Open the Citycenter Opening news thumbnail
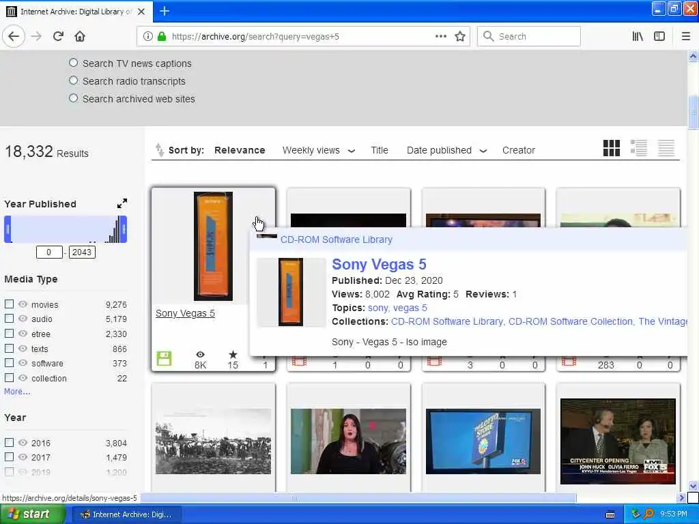This screenshot has width=699, height=524. pos(618,441)
